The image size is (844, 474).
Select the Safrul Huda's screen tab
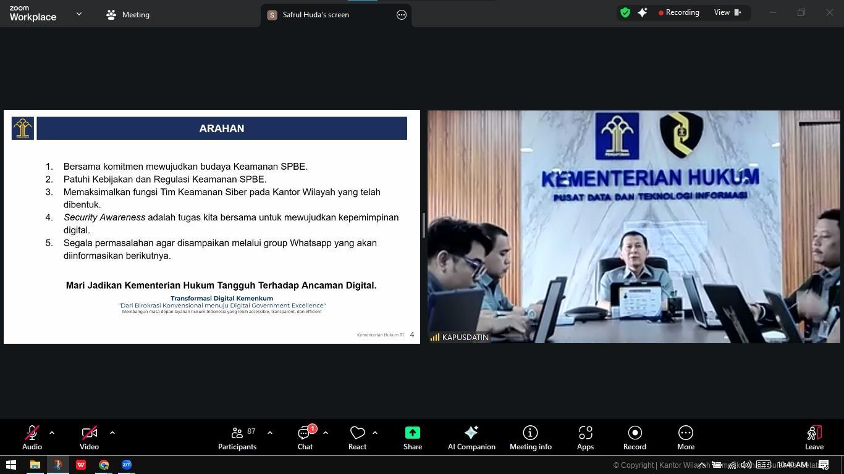pyautogui.click(x=316, y=14)
